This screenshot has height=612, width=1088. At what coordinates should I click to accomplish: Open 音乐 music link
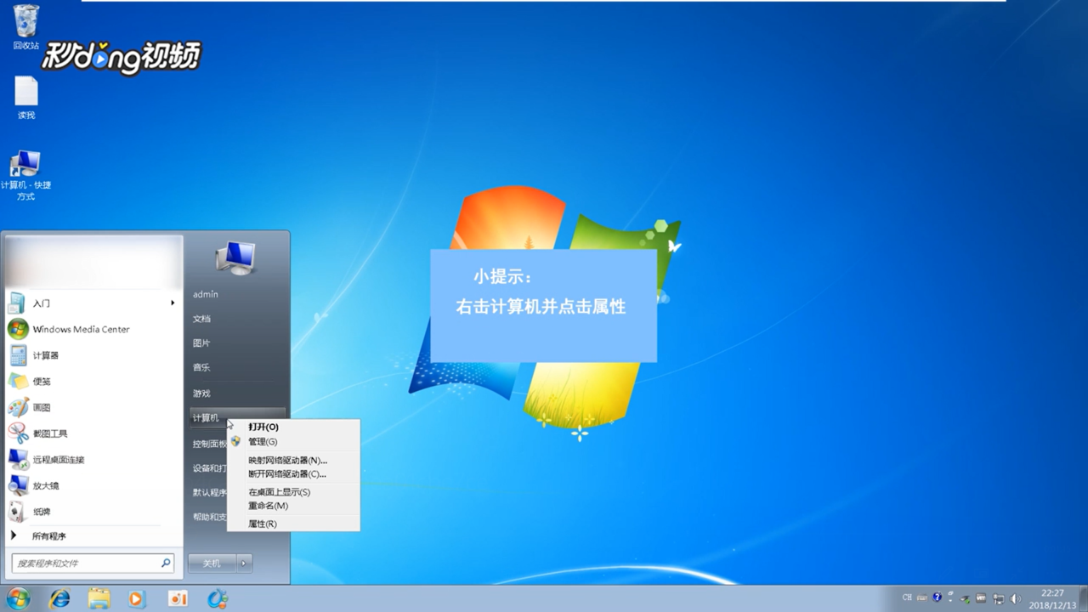201,367
